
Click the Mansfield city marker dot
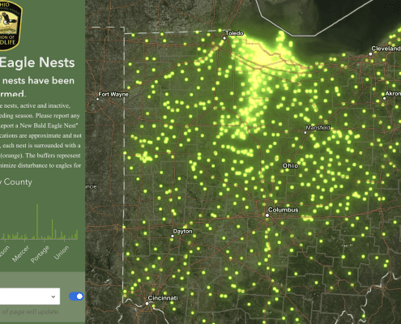coord(305,133)
